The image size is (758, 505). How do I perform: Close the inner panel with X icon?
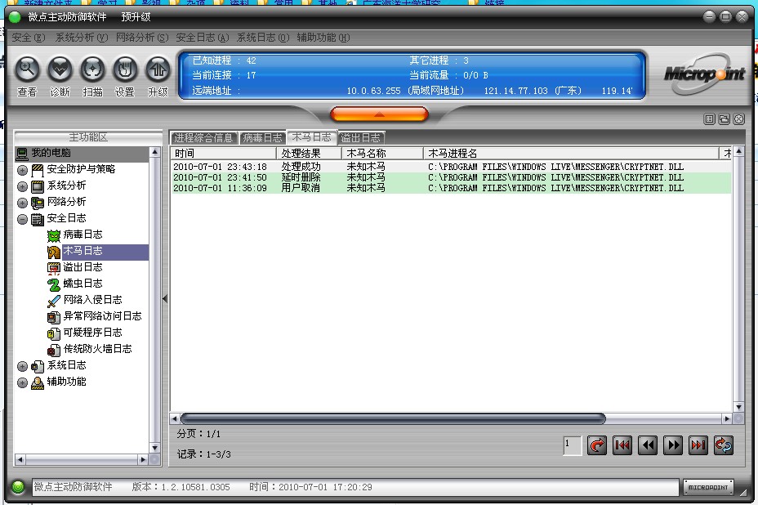tap(738, 119)
